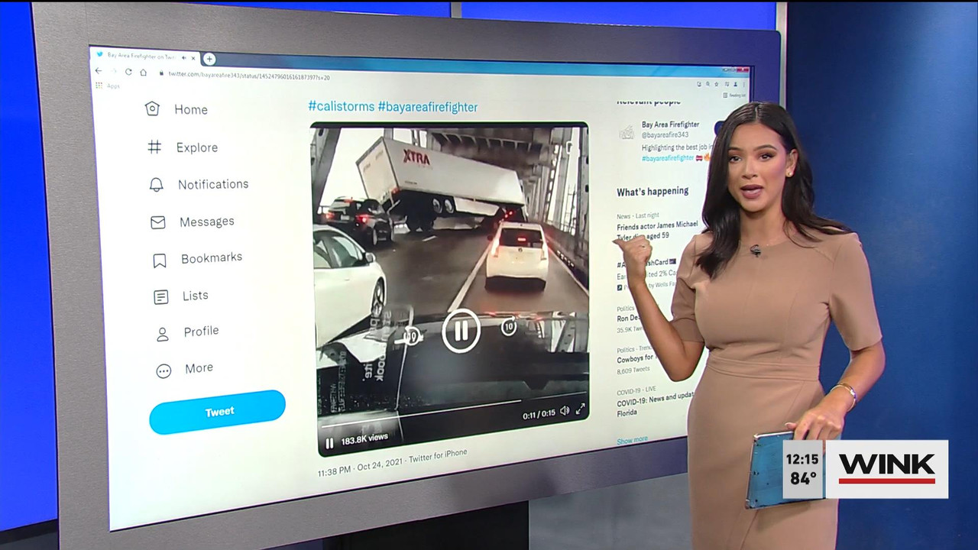This screenshot has height=550, width=978.
Task: Expand video to fullscreen
Action: (x=581, y=409)
